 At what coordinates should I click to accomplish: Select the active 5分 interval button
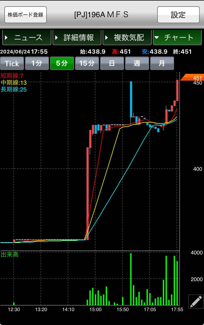point(62,63)
